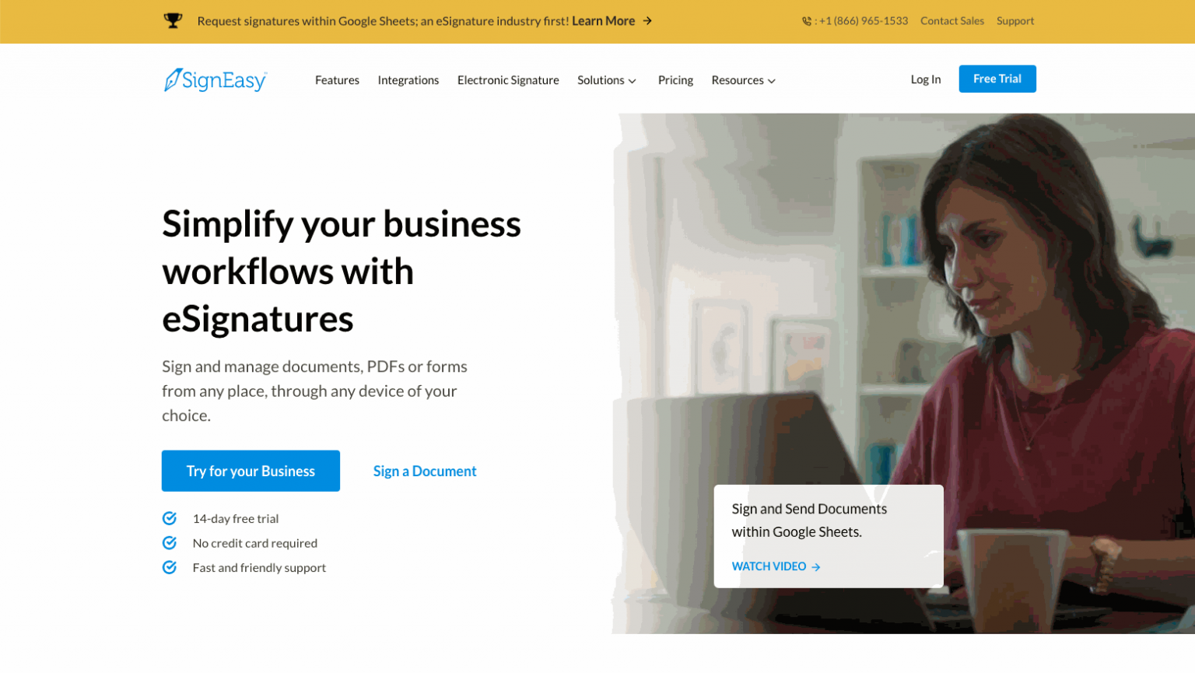The image size is (1195, 673).
Task: Click the Free Trial button
Action: tap(997, 79)
